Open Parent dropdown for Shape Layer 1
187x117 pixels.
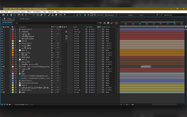pyautogui.click(x=111, y=90)
